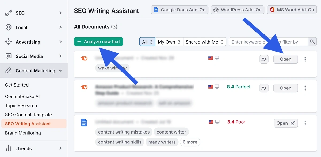Click the All Documents (3) heading

pos(95,27)
